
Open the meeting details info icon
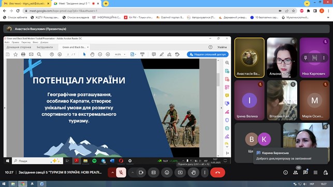tap(285, 172)
